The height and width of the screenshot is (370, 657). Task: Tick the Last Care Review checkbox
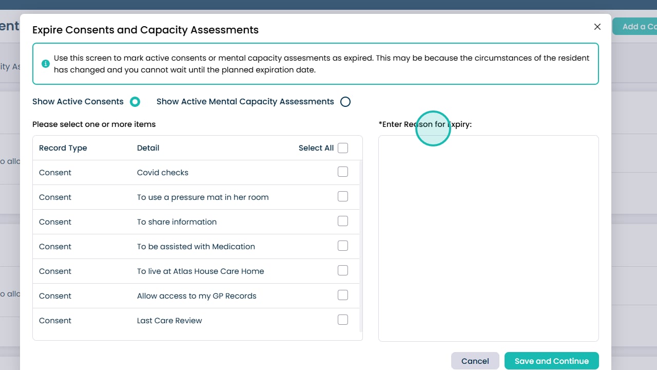pyautogui.click(x=343, y=320)
